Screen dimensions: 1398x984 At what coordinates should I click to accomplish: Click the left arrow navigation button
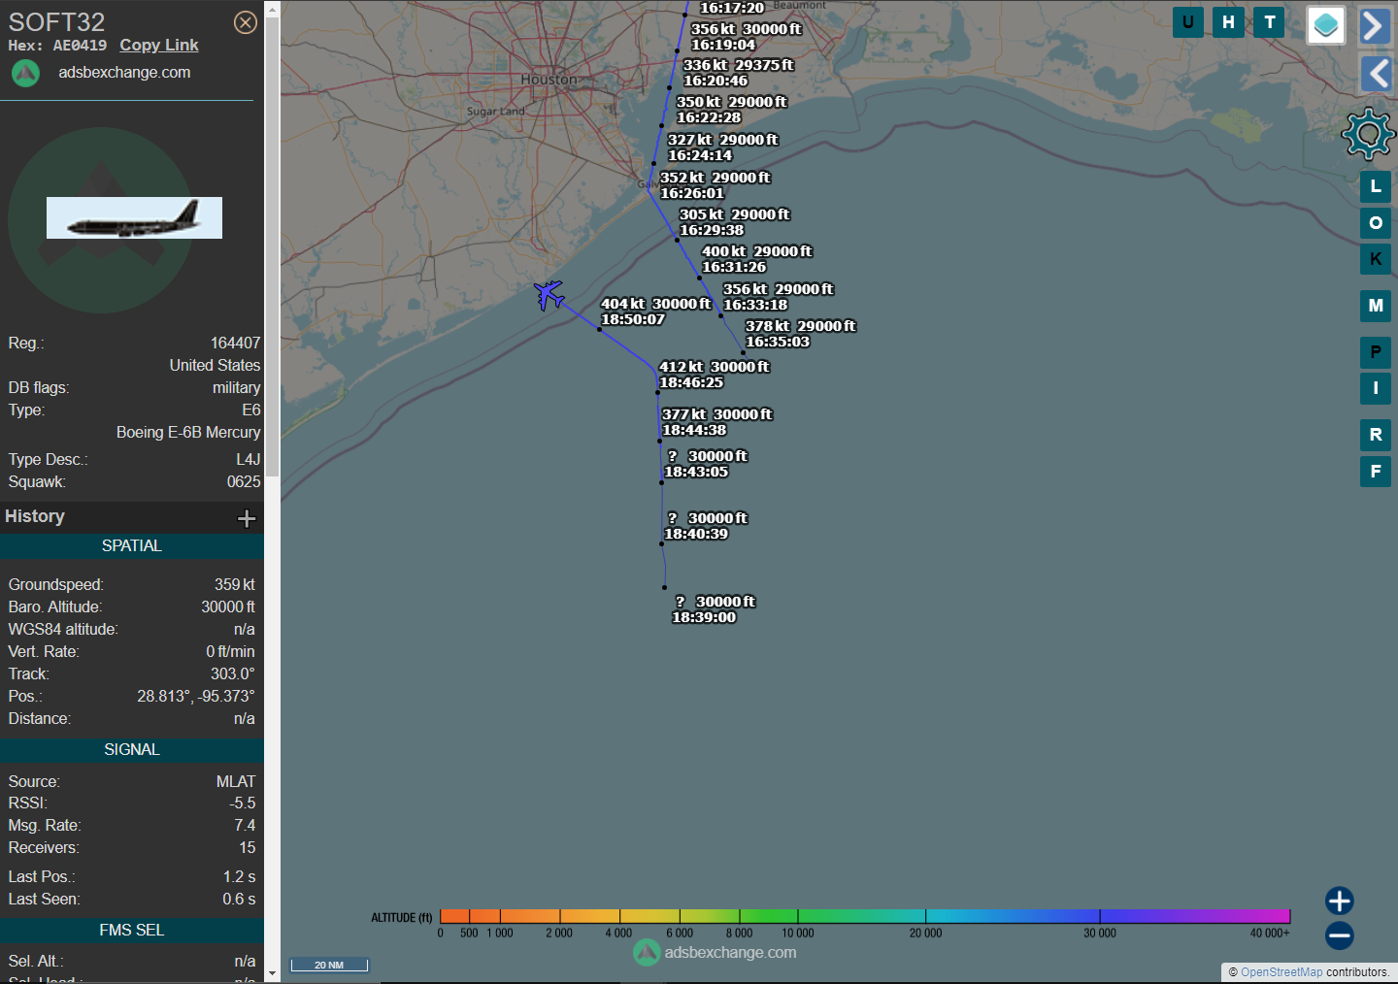point(1376,74)
